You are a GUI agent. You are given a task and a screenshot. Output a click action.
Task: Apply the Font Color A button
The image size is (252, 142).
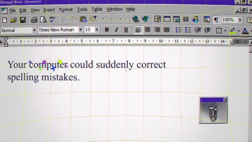[x=245, y=31]
